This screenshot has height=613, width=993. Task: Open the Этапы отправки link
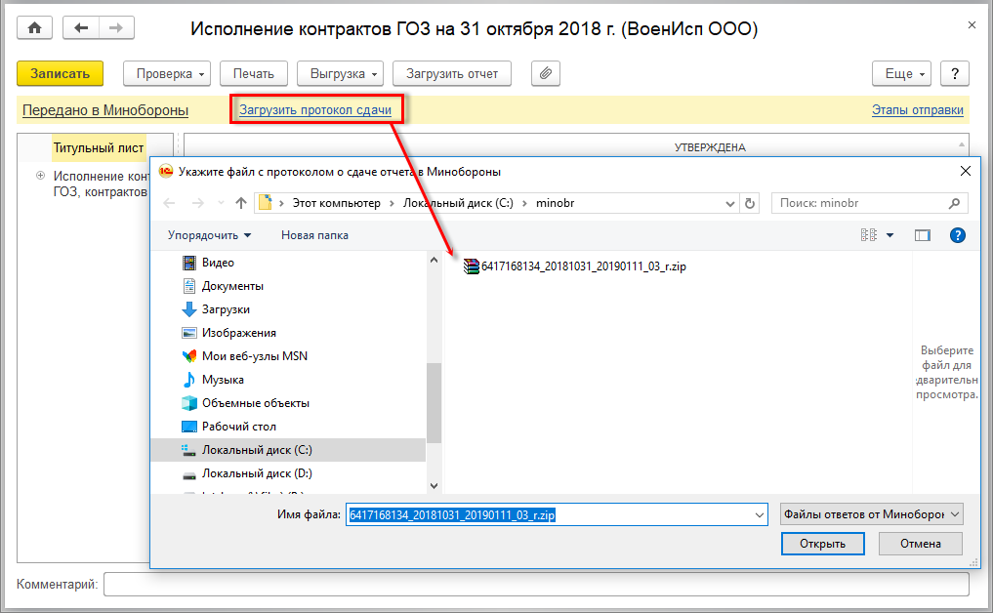[918, 110]
